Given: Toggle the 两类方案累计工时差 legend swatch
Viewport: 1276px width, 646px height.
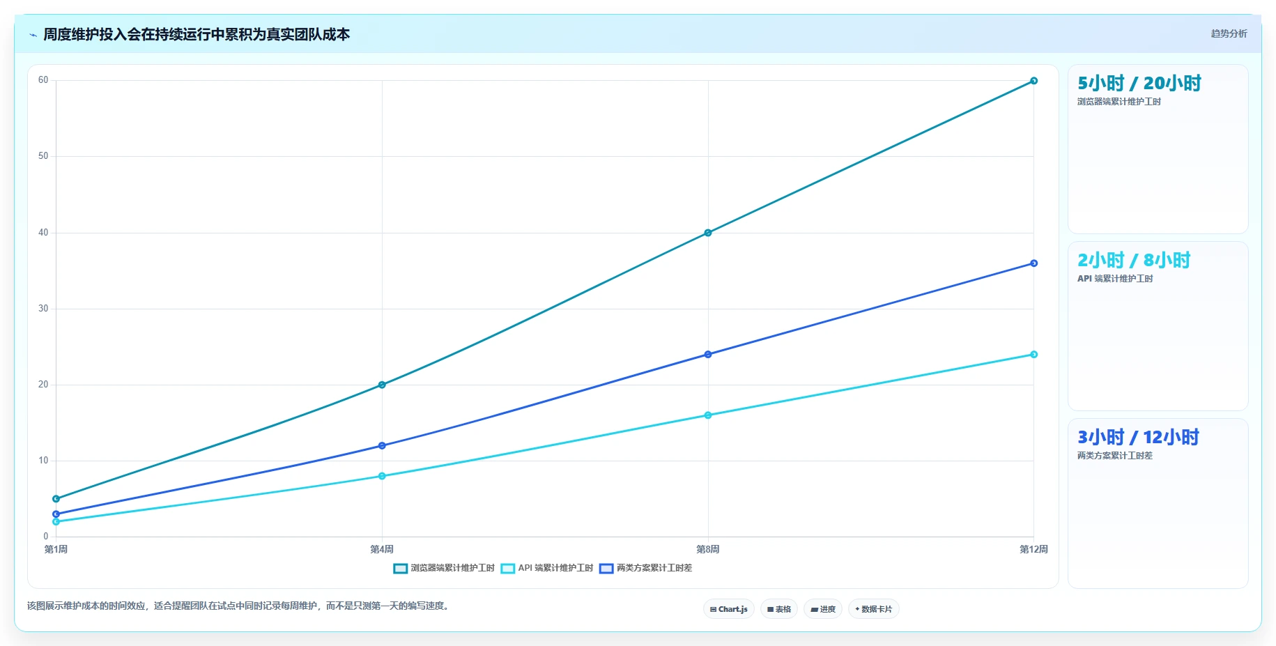Looking at the screenshot, I should tap(606, 569).
